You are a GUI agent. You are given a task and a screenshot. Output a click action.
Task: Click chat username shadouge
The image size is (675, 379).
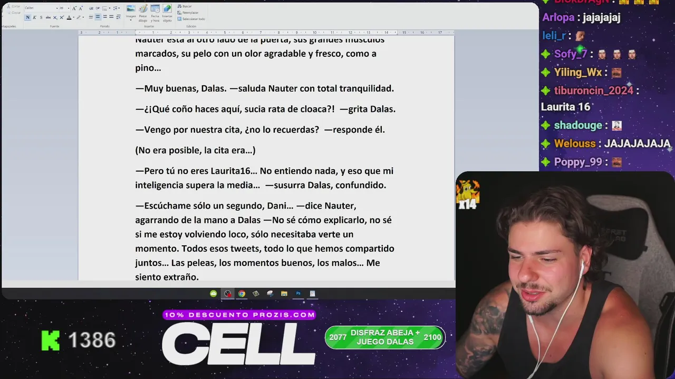tap(578, 125)
